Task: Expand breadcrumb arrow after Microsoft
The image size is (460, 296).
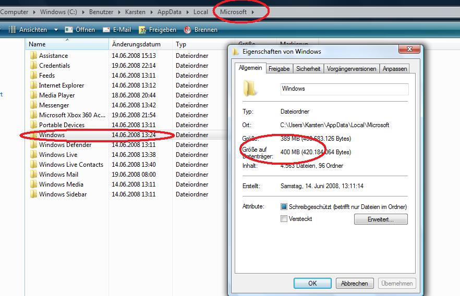Action: pos(253,12)
